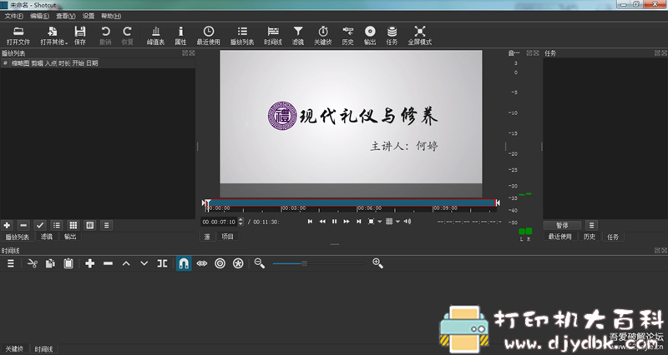Click the 打开文件 (Open File) toolbar icon
This screenshot has height=355, width=668.
tap(18, 35)
